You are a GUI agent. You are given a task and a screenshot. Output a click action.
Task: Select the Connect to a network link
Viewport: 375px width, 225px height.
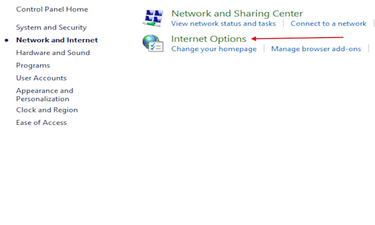click(x=328, y=24)
